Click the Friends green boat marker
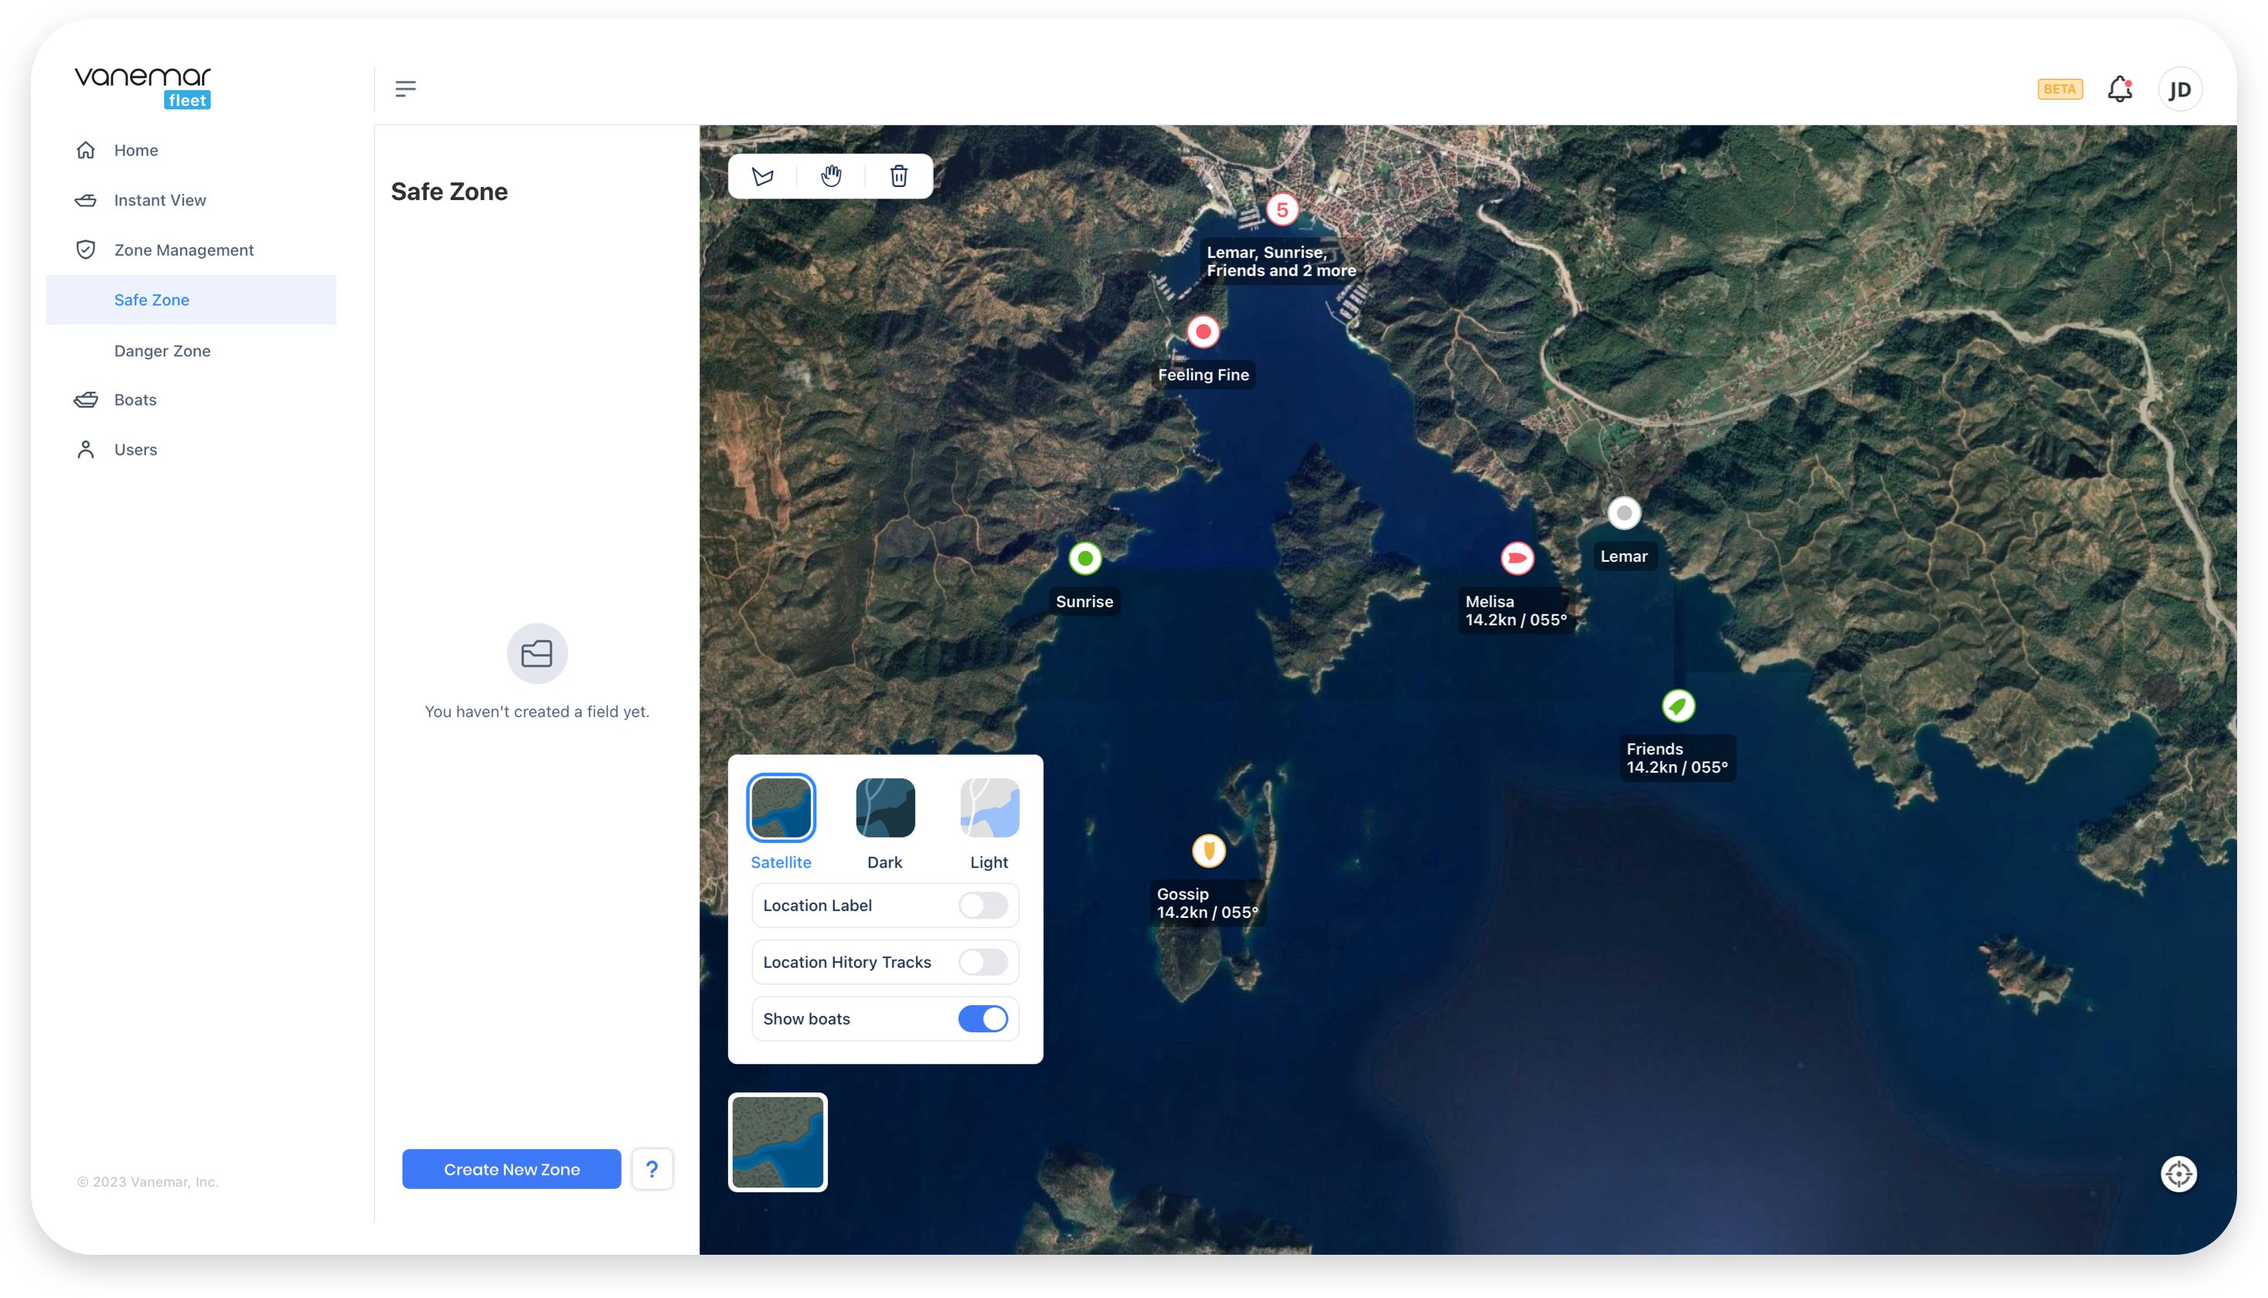Image resolution: width=2268 pixels, height=1298 pixels. [x=1677, y=707]
